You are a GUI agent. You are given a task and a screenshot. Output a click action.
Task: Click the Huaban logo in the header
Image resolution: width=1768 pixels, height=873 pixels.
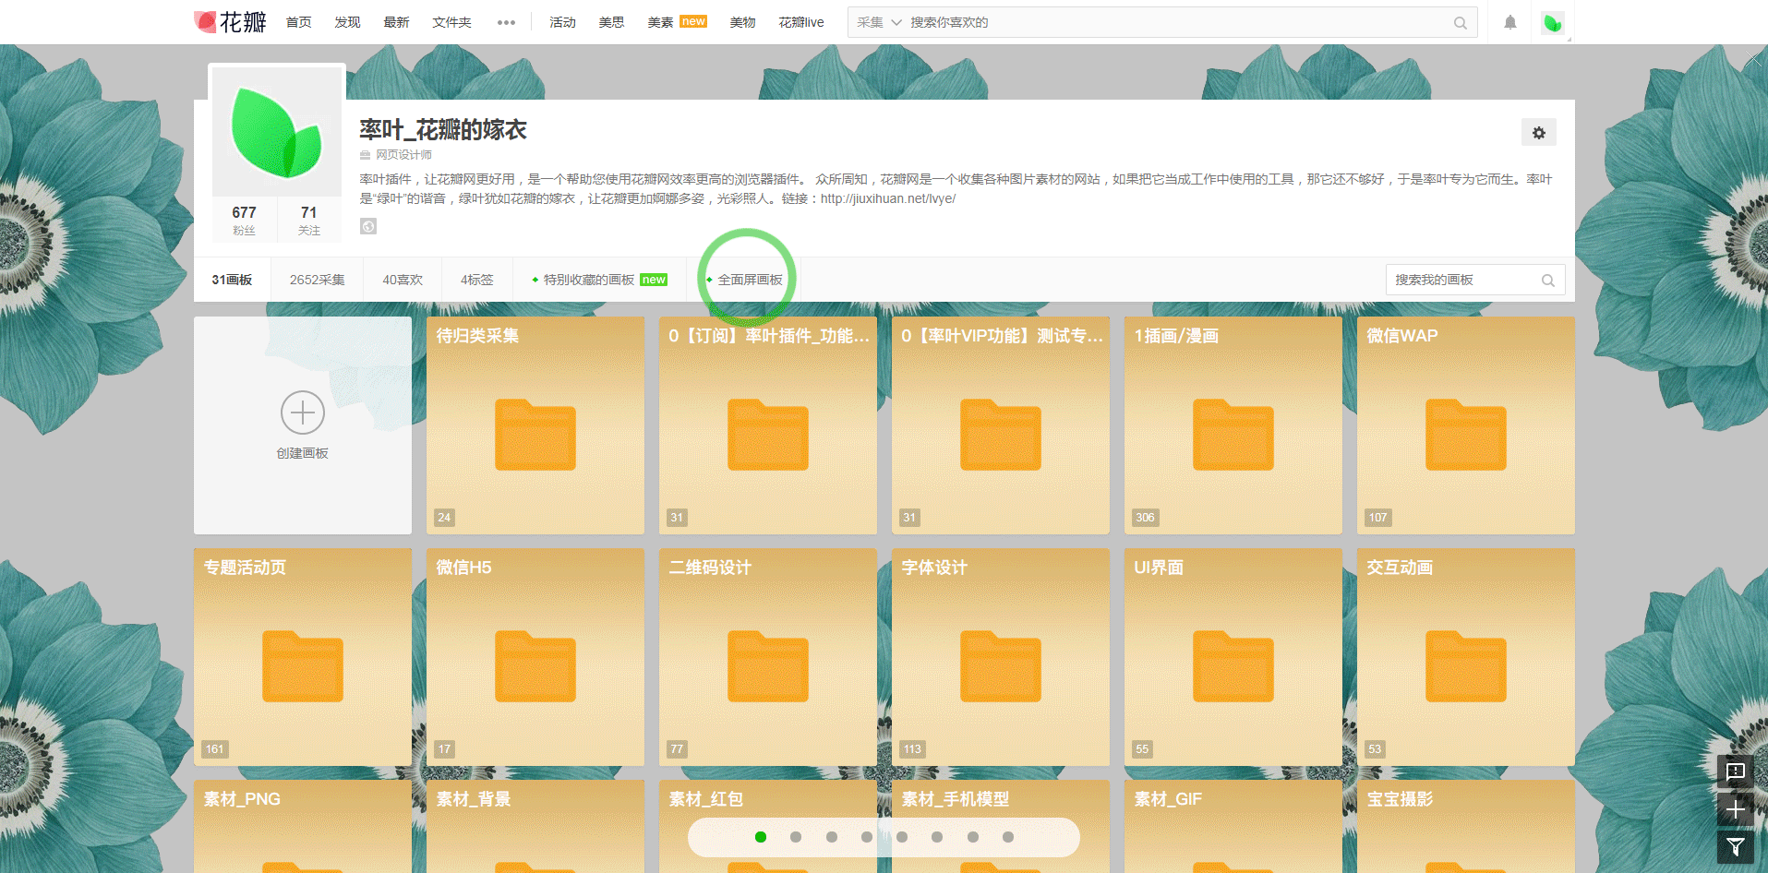click(230, 22)
